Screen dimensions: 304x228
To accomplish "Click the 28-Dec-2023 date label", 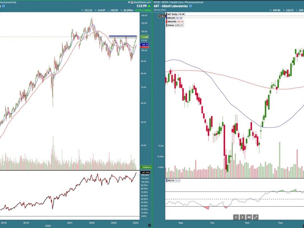I will (160, 10).
